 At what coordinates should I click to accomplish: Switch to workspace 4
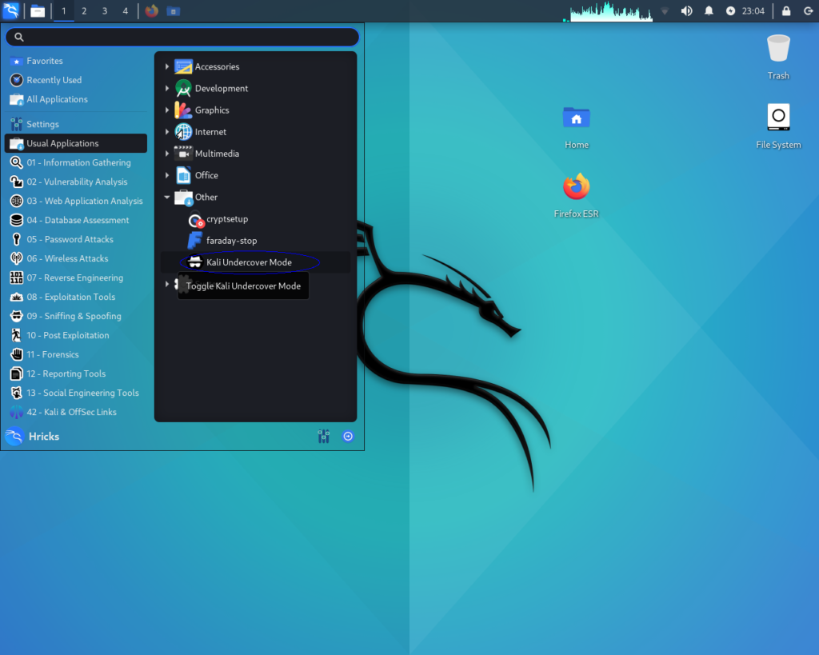[126, 11]
